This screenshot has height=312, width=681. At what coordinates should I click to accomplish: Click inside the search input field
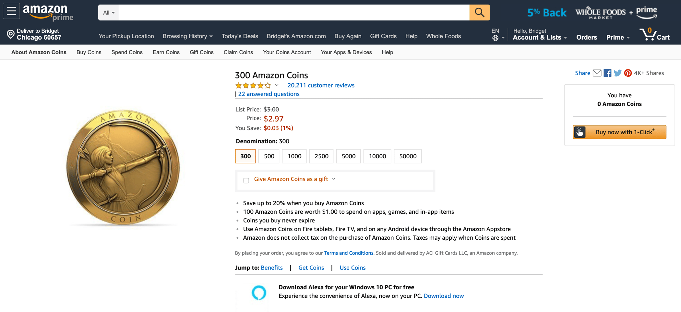(x=292, y=12)
